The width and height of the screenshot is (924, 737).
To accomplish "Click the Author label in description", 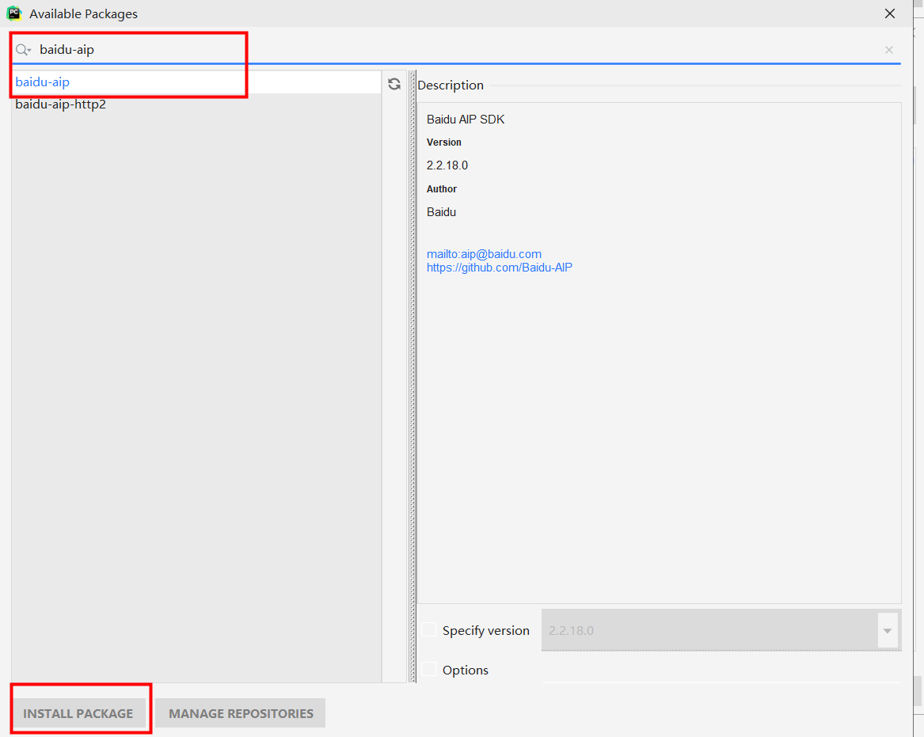I will pyautogui.click(x=441, y=189).
